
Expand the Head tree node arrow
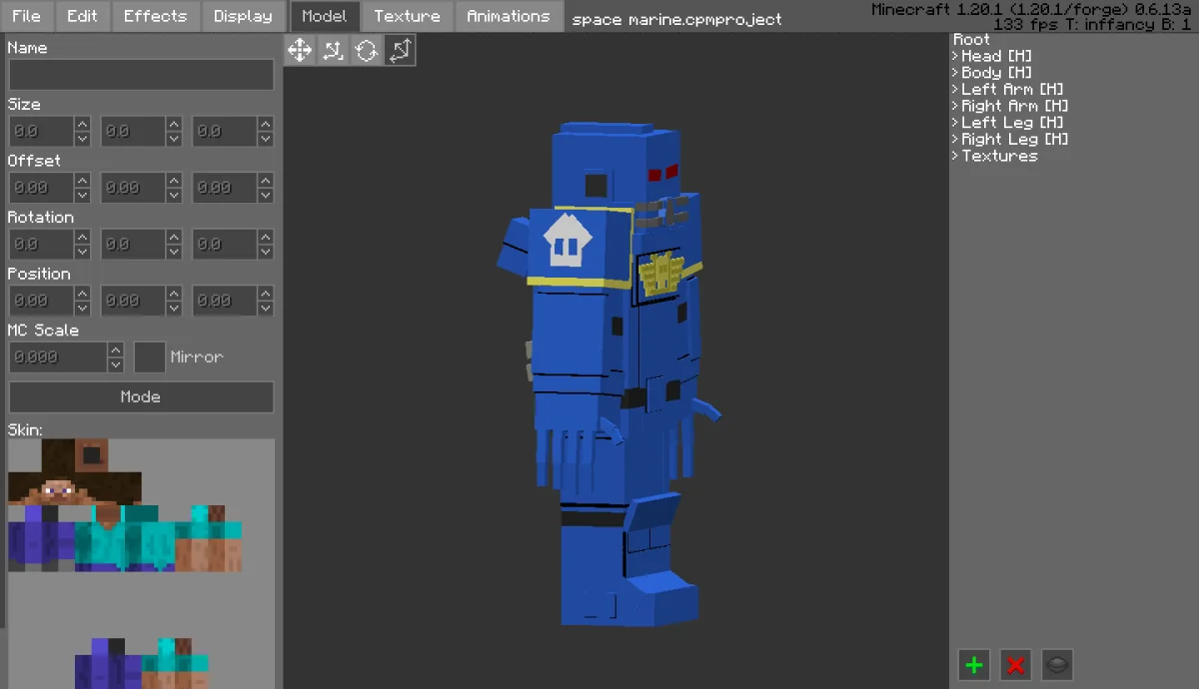[x=955, y=56]
